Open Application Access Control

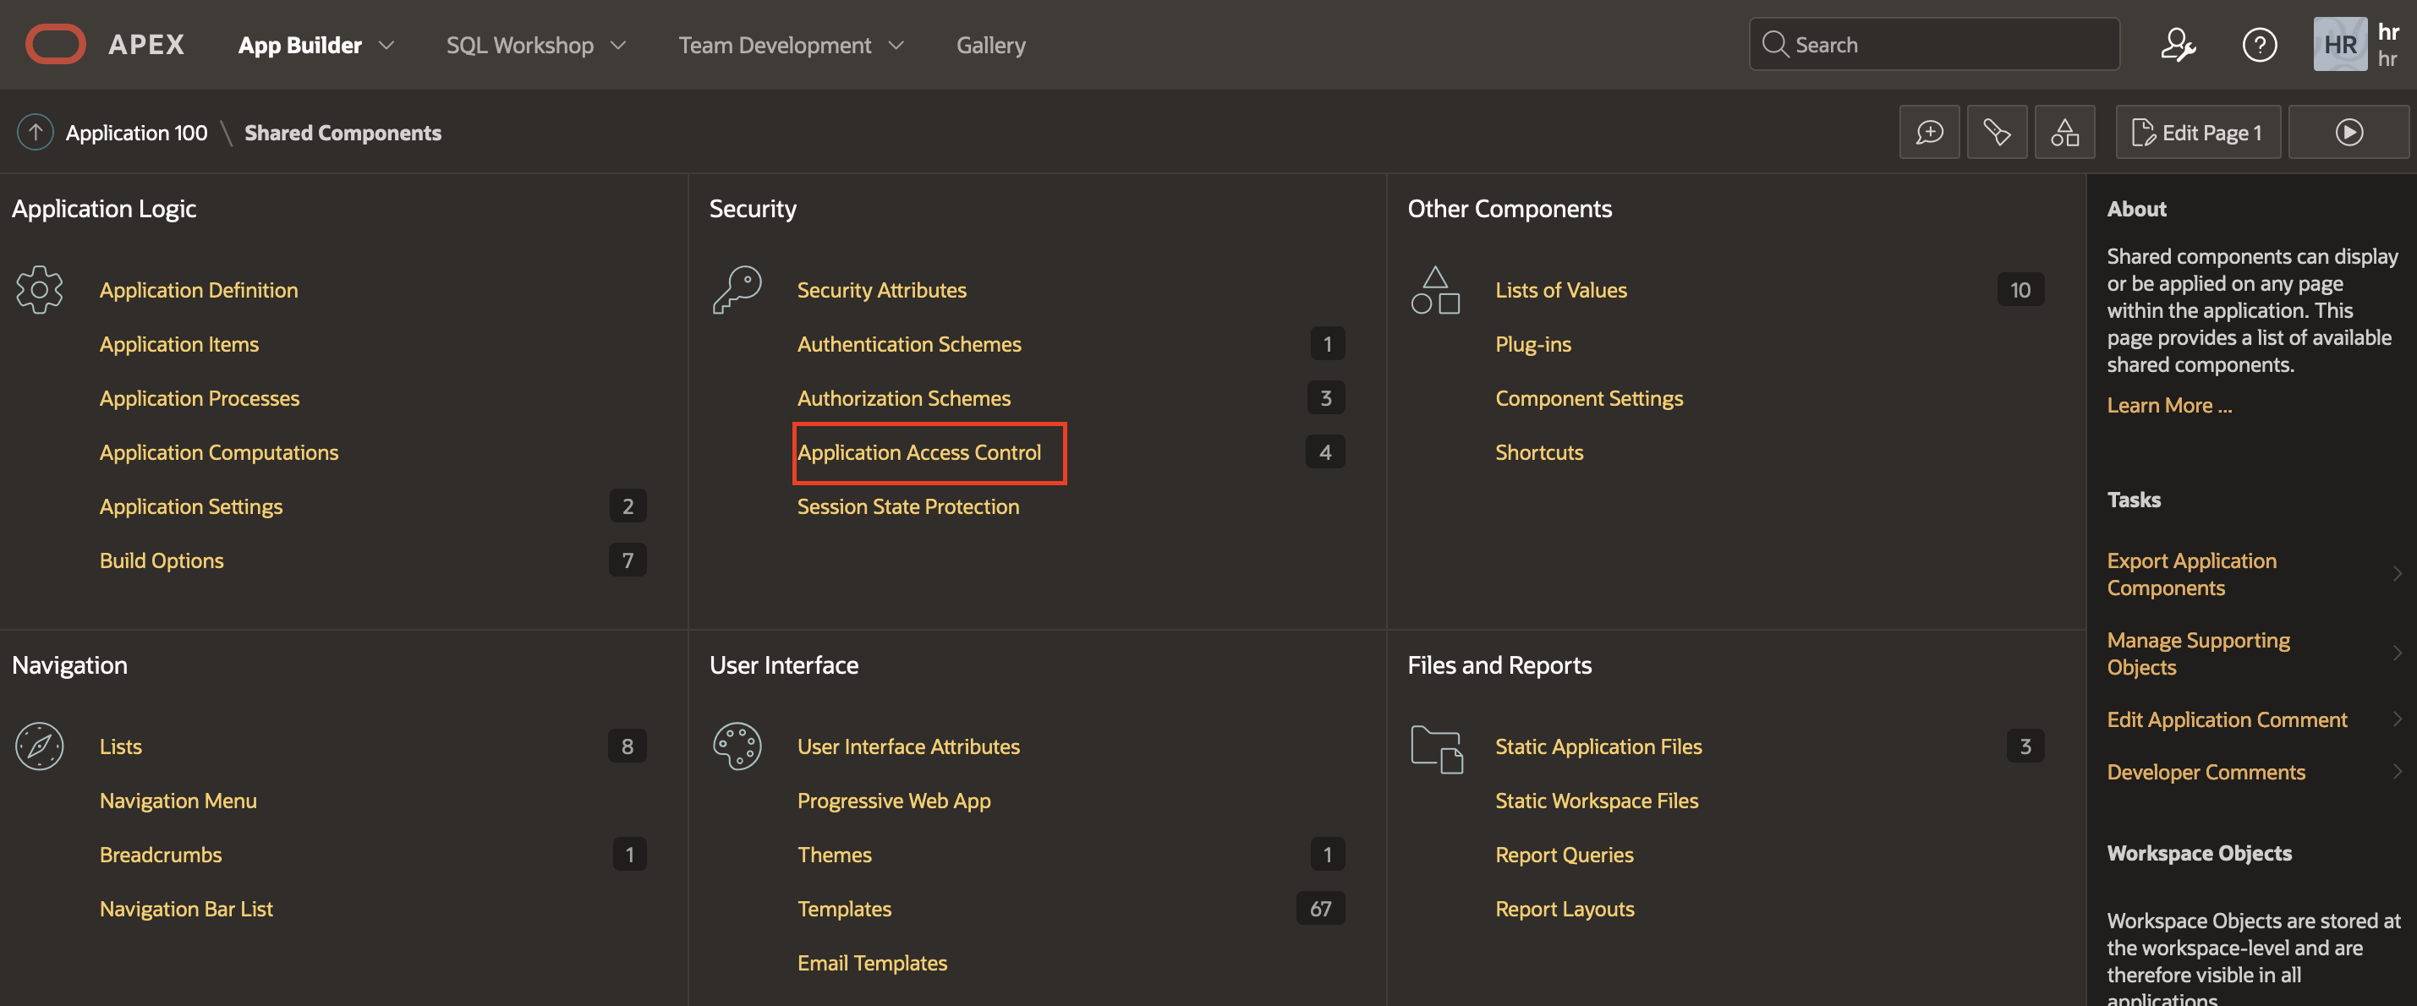918,452
